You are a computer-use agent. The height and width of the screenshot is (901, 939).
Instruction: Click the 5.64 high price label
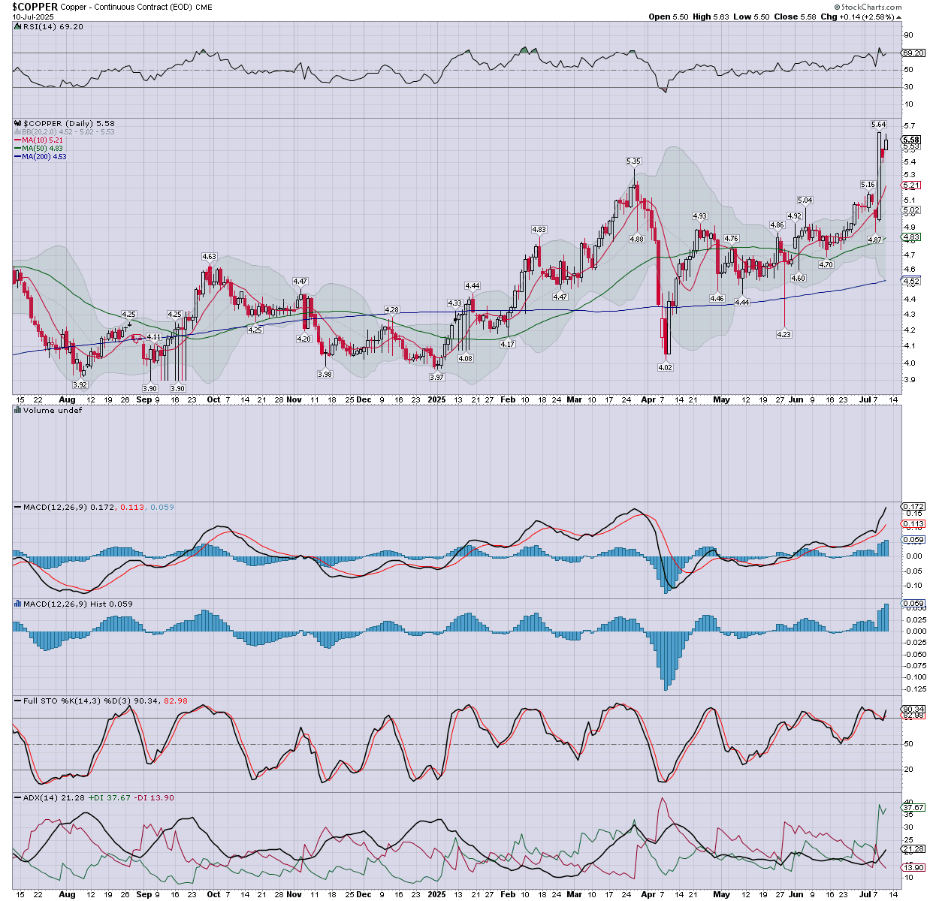point(877,125)
